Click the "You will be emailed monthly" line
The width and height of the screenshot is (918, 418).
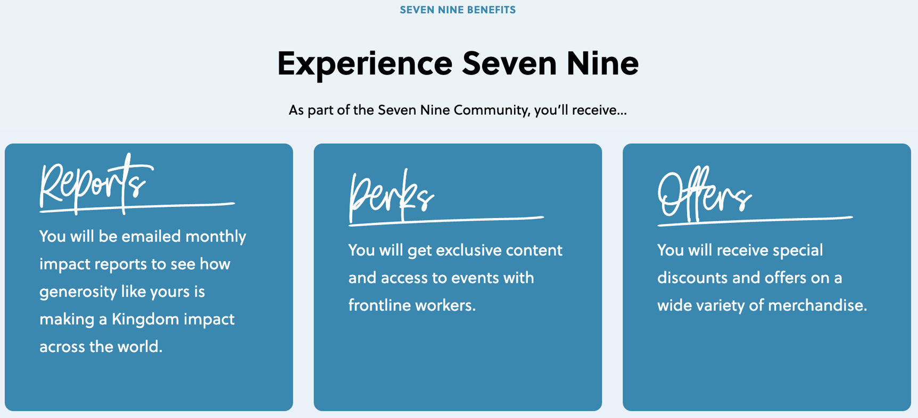(143, 236)
